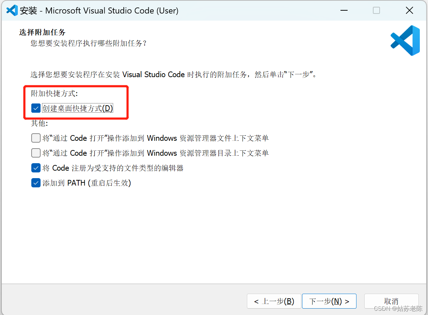428x315 pixels.
Task: Click the 其他: group label
Action: pos(39,123)
